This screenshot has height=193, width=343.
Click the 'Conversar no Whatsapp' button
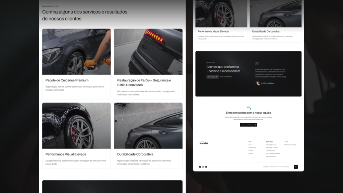coord(248,125)
